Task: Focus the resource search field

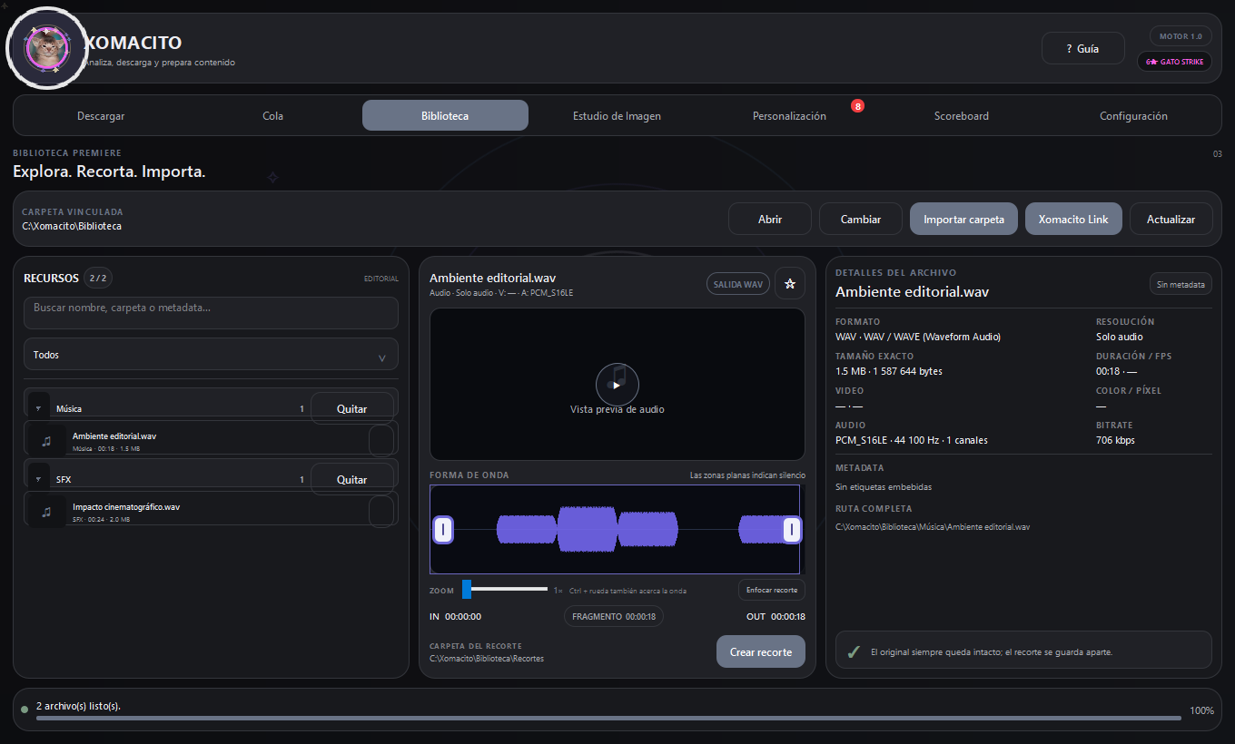Action: 211,313
